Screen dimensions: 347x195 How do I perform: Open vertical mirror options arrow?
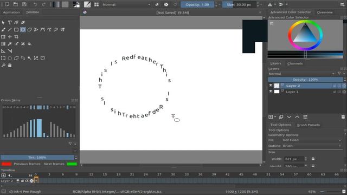point(287,4)
